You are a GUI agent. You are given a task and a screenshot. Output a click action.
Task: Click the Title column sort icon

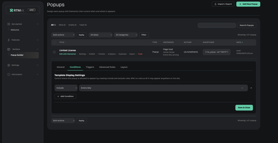coord(65,42)
